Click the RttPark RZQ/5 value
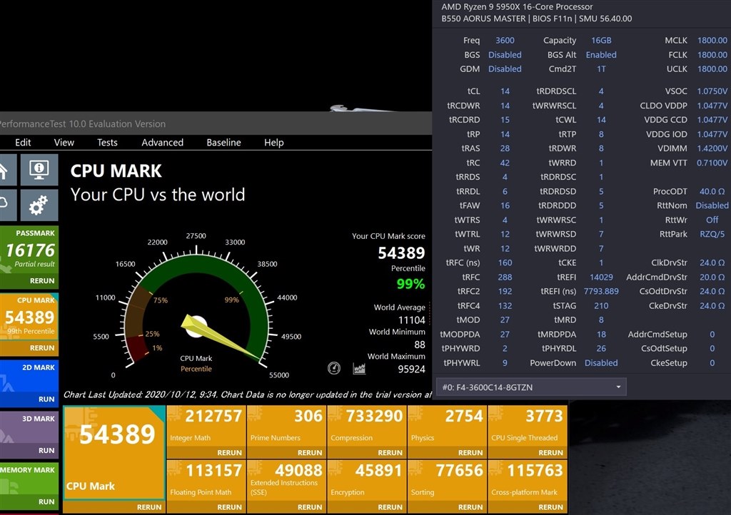The image size is (731, 515). click(712, 234)
